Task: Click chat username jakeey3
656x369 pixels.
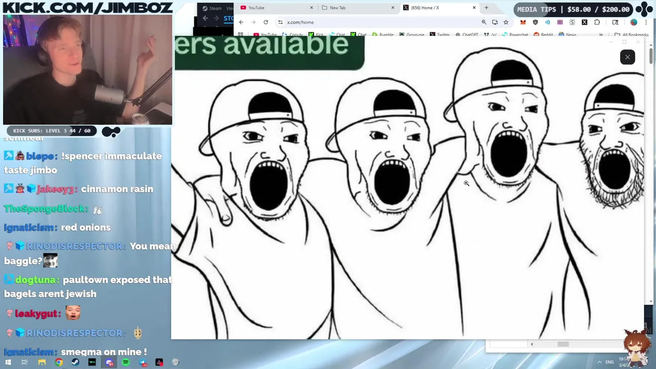Action: pos(57,189)
